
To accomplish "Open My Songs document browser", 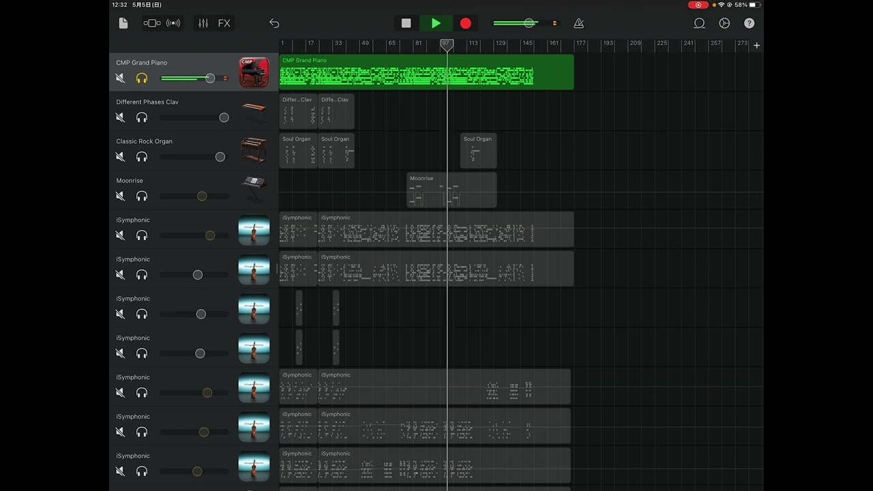I will 123,23.
